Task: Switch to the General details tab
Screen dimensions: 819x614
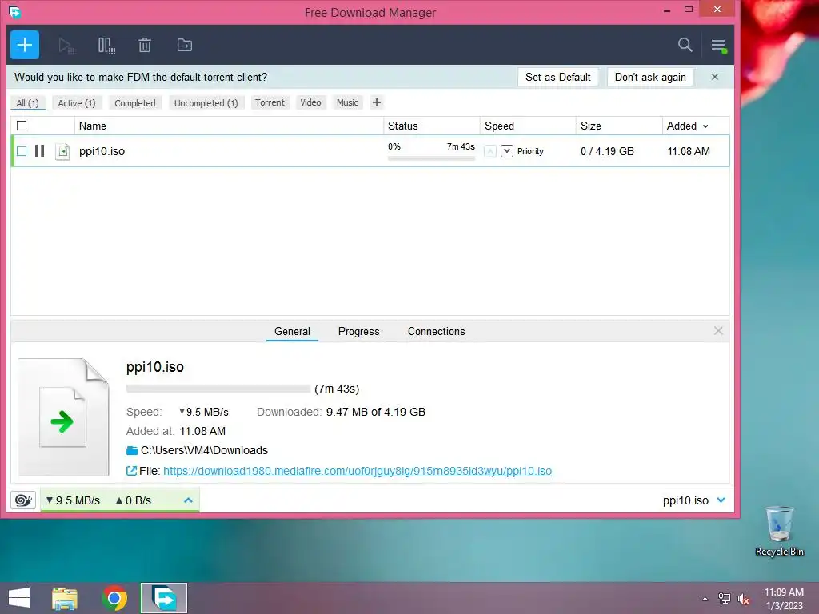Action: coord(292,331)
